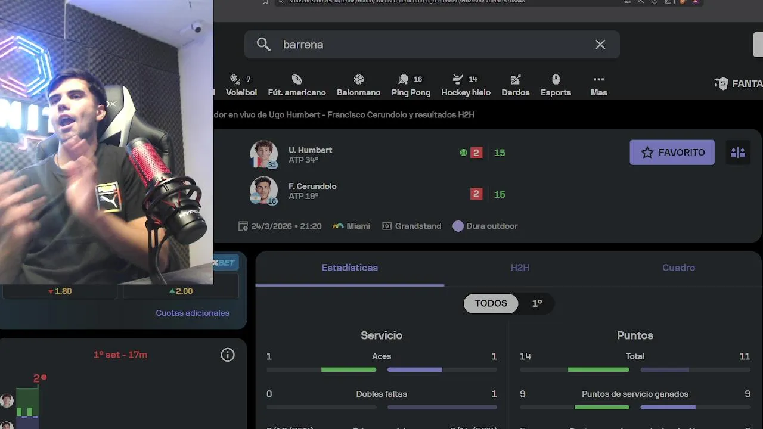Screen dimensions: 763x429
Task: Click the U. Humbert player name
Action: [x=310, y=150]
